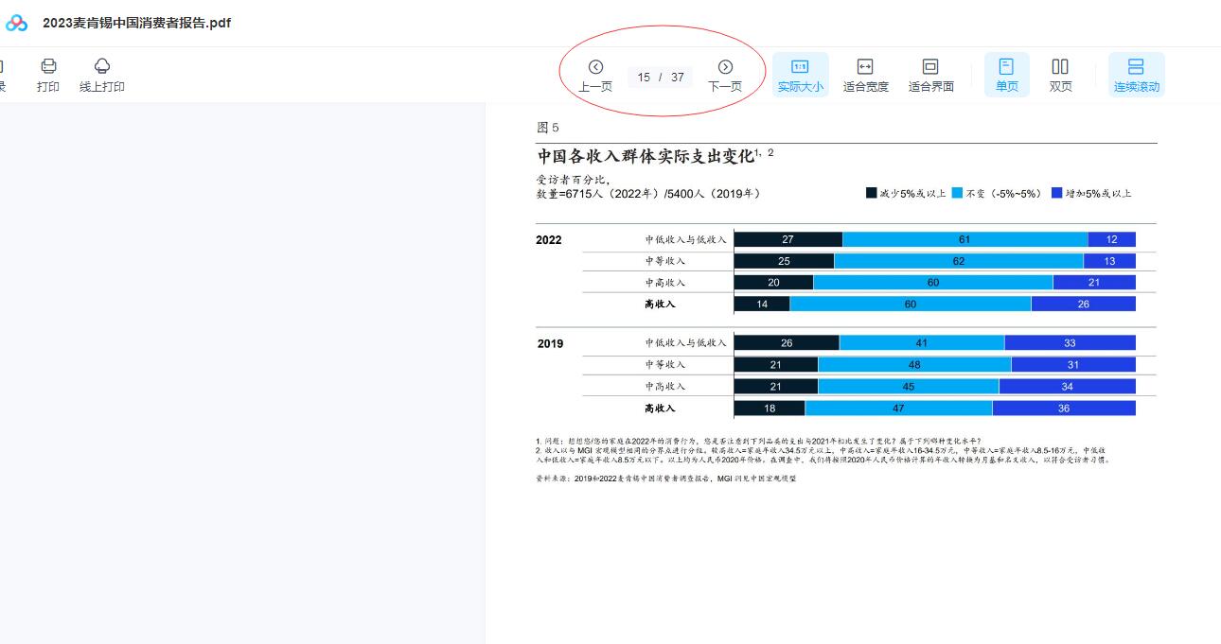Click the file name 2023麦肯锡中国消费者报告.pdf title
The height and width of the screenshot is (644, 1221).
point(136,23)
